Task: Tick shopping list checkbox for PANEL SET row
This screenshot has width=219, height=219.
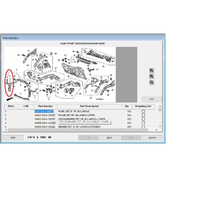Action: [x=143, y=111]
